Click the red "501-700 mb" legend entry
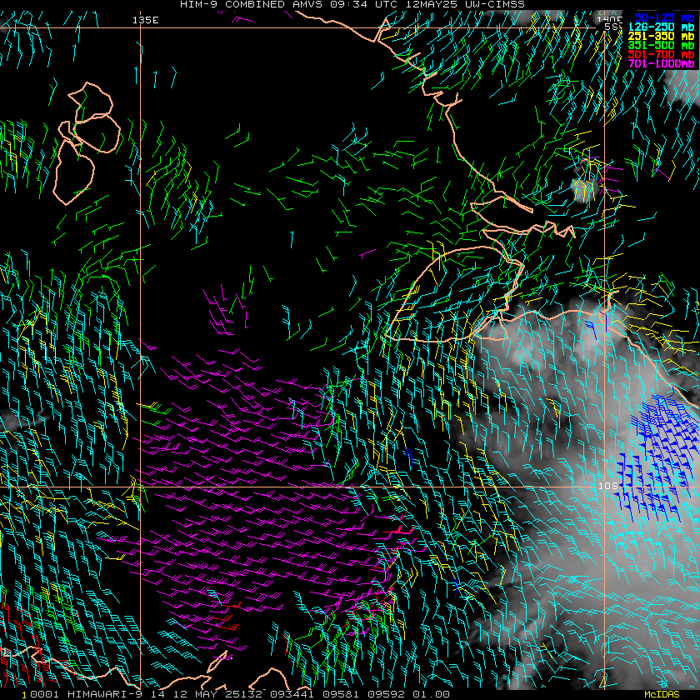Screen dimensions: 700x700 point(661,54)
